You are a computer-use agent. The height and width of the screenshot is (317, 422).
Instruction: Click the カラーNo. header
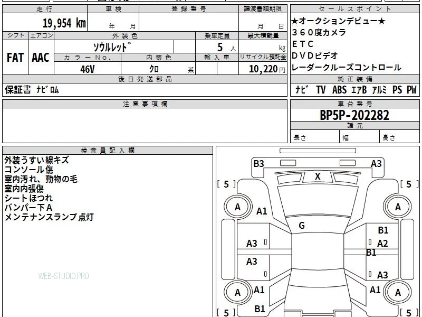coord(88,58)
